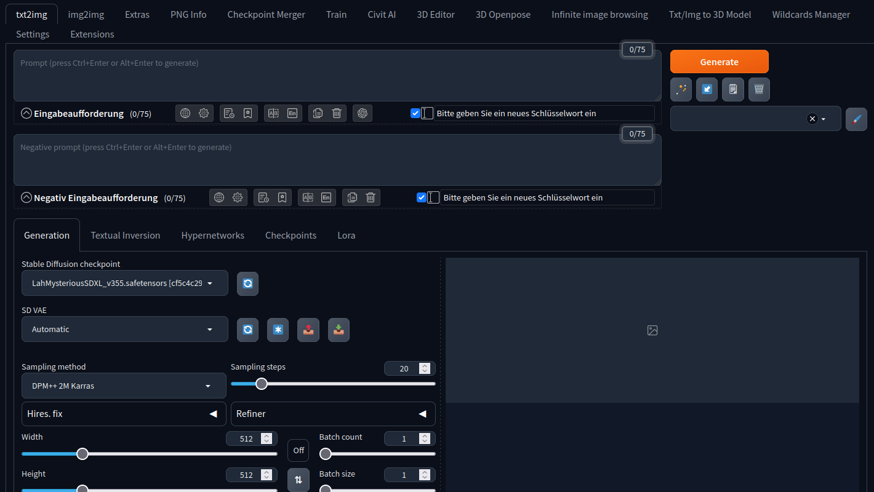Toggle the keyword checkbox for the negative prompt
Screen dimensions: 874x492
[x=422, y=197]
